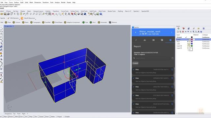Click the blue Help question mark icon
The image size is (211, 118).
pos(101,14)
